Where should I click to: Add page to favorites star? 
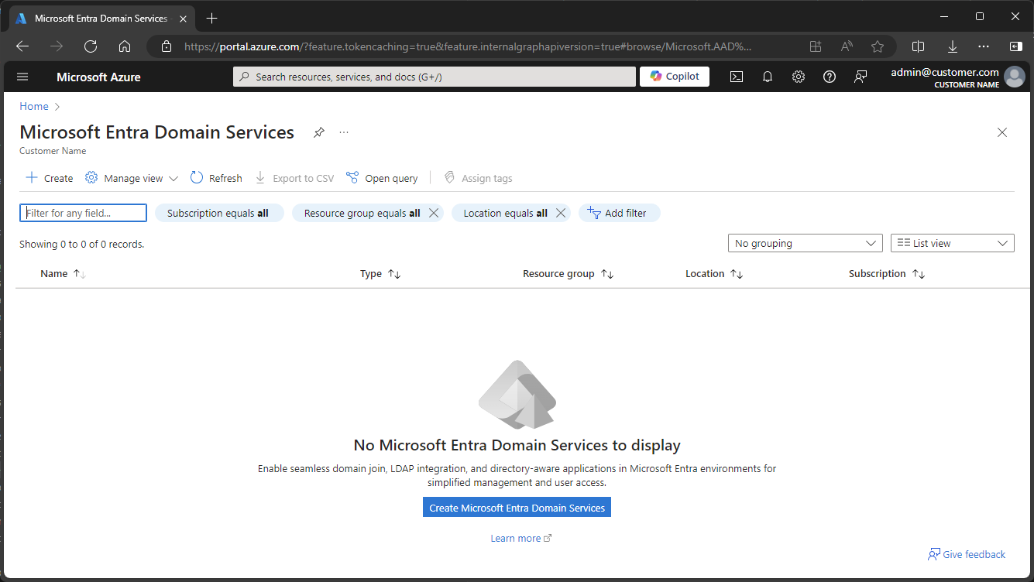point(878,46)
